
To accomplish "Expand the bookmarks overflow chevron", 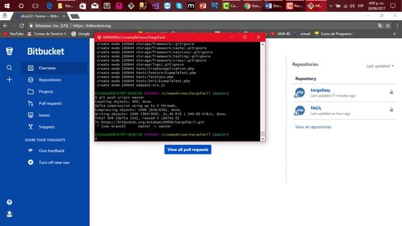I will (x=394, y=34).
